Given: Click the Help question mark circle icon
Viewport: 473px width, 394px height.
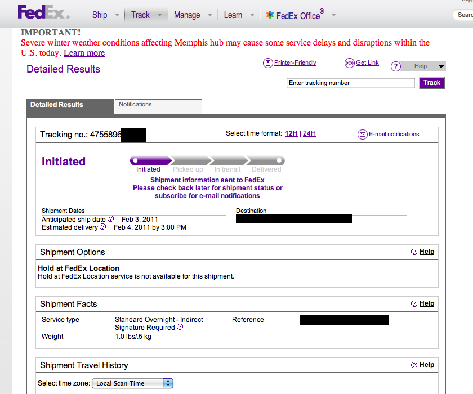Looking at the screenshot, I should pyautogui.click(x=396, y=66).
